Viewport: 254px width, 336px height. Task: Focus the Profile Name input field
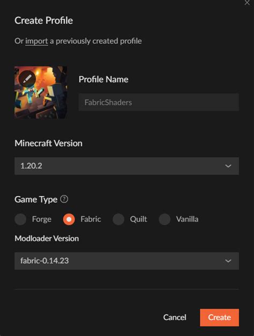(x=159, y=102)
